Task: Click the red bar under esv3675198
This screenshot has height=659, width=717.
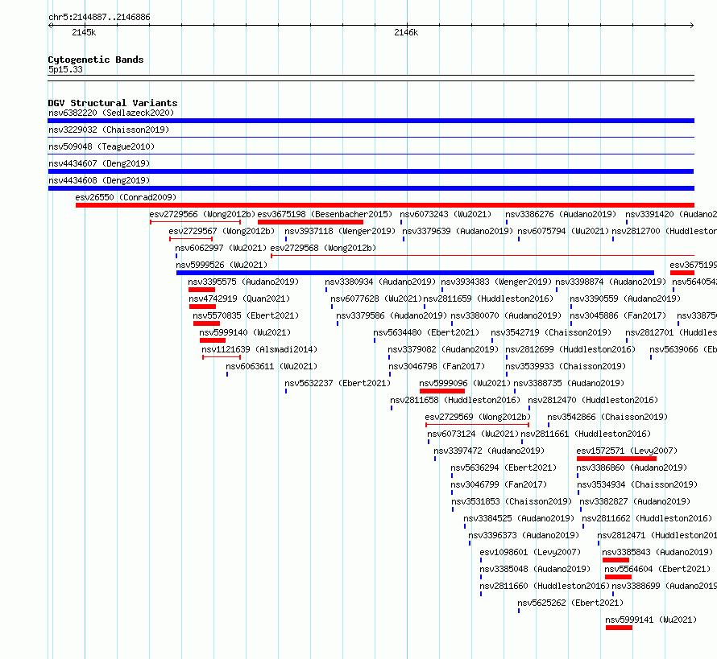Action: (x=310, y=222)
